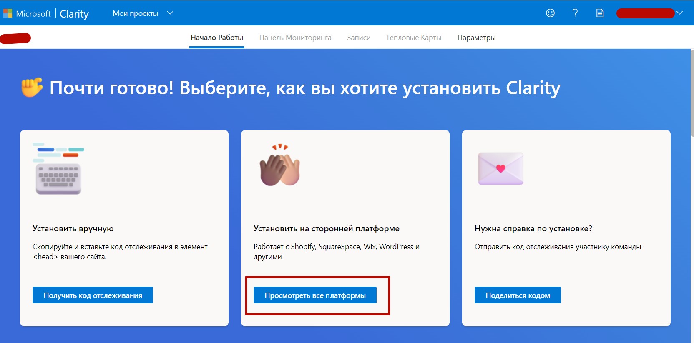This screenshot has height=343, width=694.
Task: Click the Microsoft wordmark in header
Action: pos(33,13)
